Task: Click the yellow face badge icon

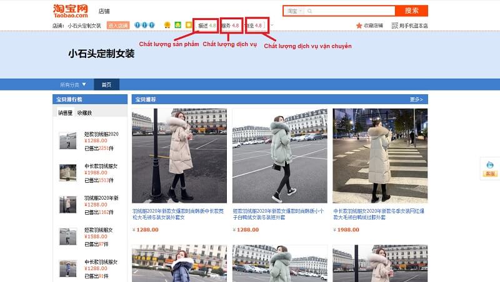Action: 167,25
